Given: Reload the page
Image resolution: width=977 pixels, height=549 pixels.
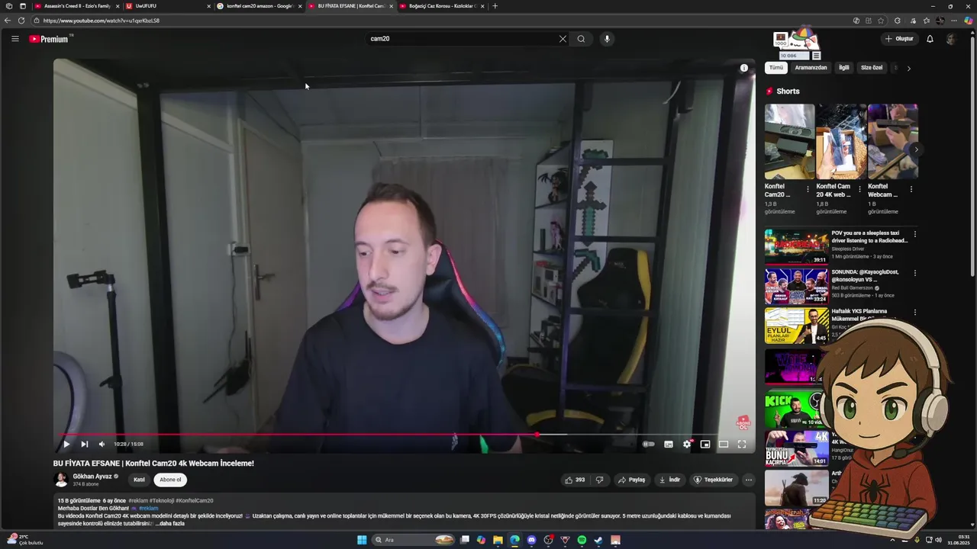Looking at the screenshot, I should [21, 21].
